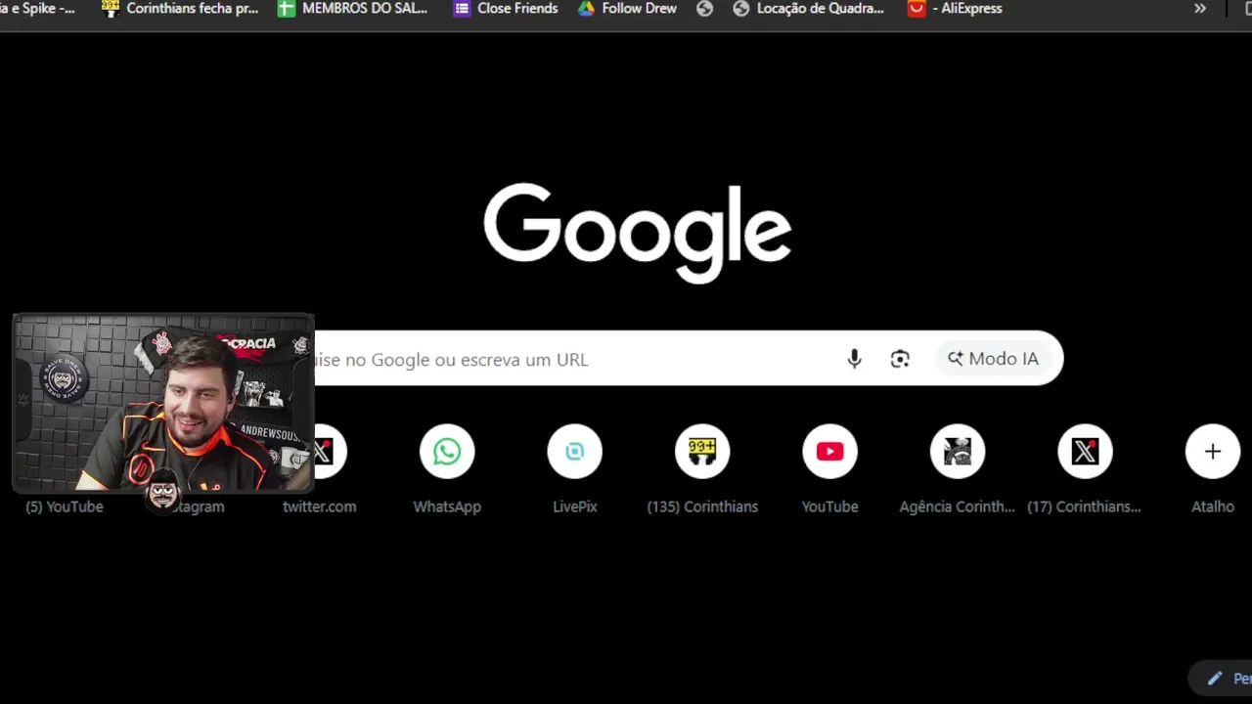Click the Google logo
1252x704 pixels.
click(637, 233)
